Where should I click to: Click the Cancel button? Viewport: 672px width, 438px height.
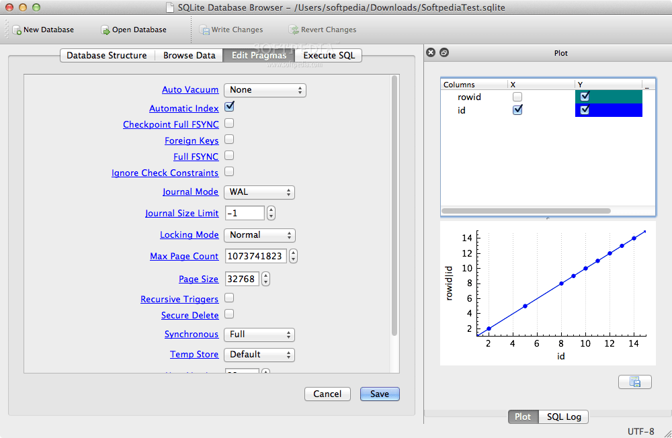[327, 394]
